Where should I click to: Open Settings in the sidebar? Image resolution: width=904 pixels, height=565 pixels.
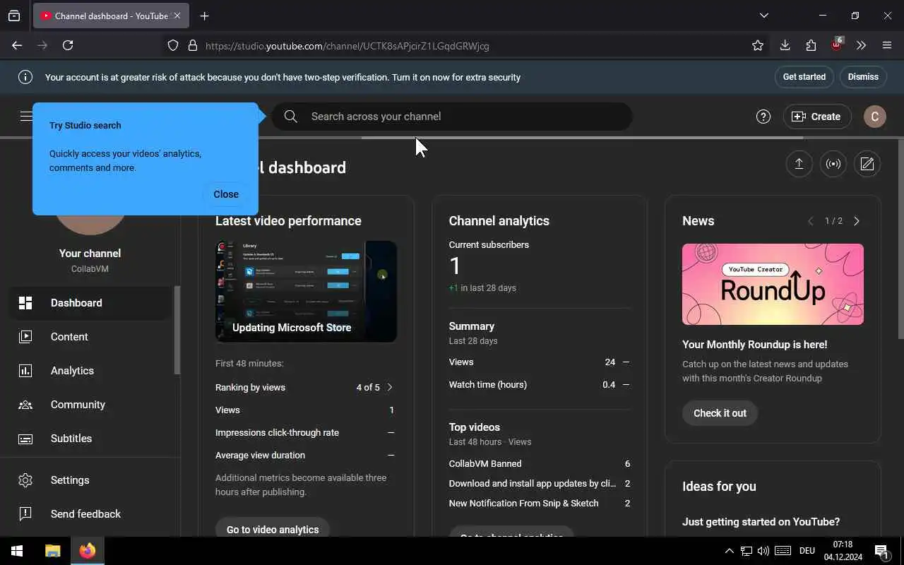click(x=90, y=480)
